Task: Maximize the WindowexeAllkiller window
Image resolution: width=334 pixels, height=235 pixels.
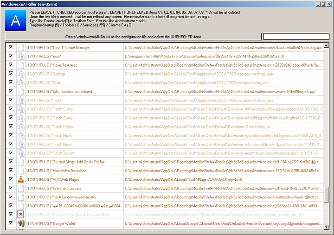Action: tap(323, 4)
